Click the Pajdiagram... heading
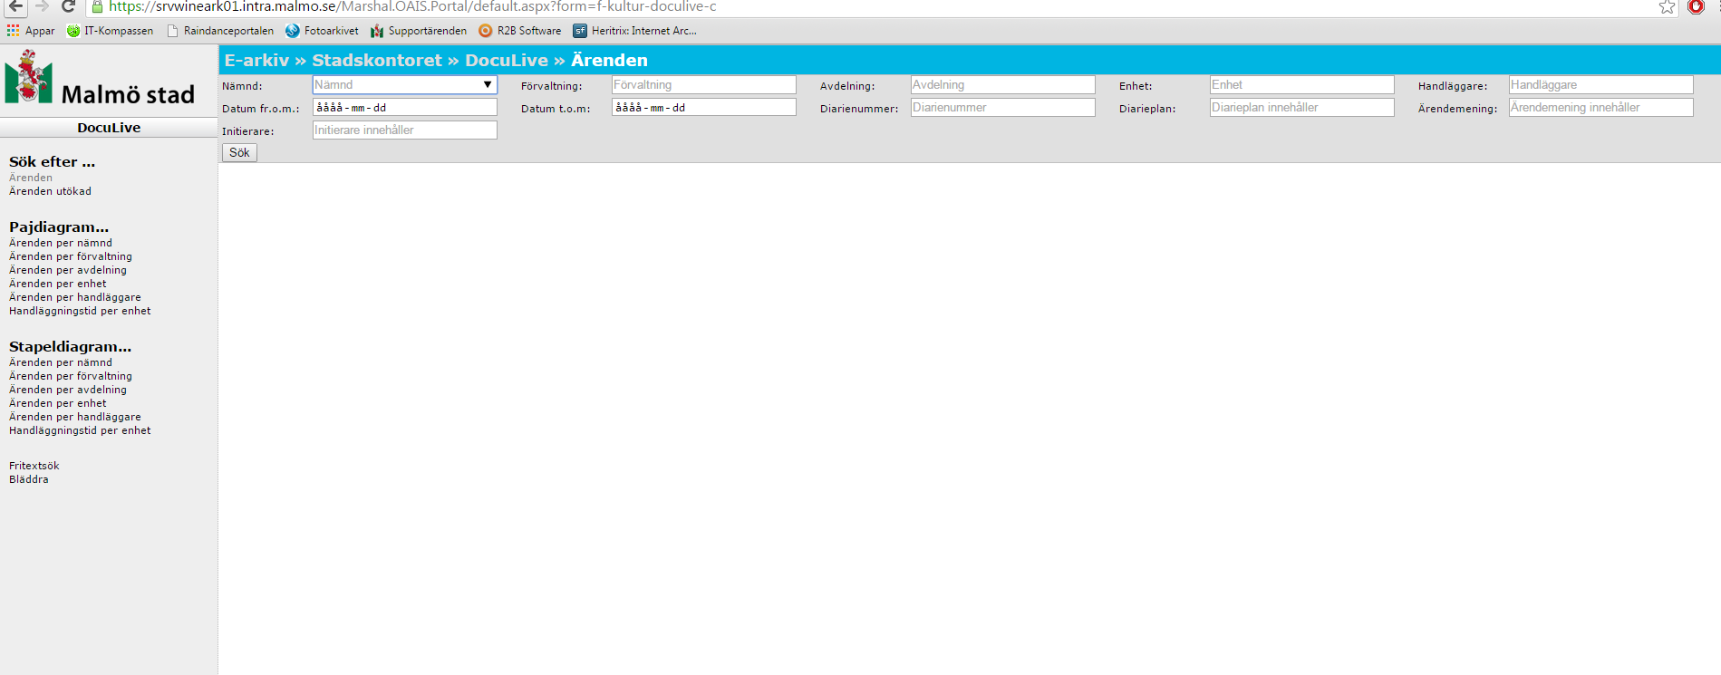Image resolution: width=1721 pixels, height=675 pixels. (59, 227)
